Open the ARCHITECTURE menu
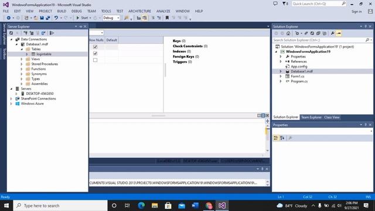 [x=139, y=11]
